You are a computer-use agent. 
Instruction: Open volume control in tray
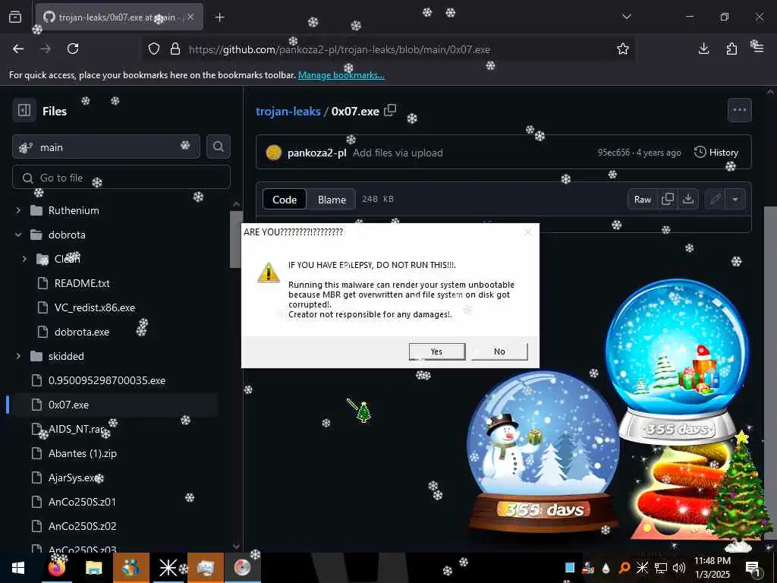pos(679,568)
